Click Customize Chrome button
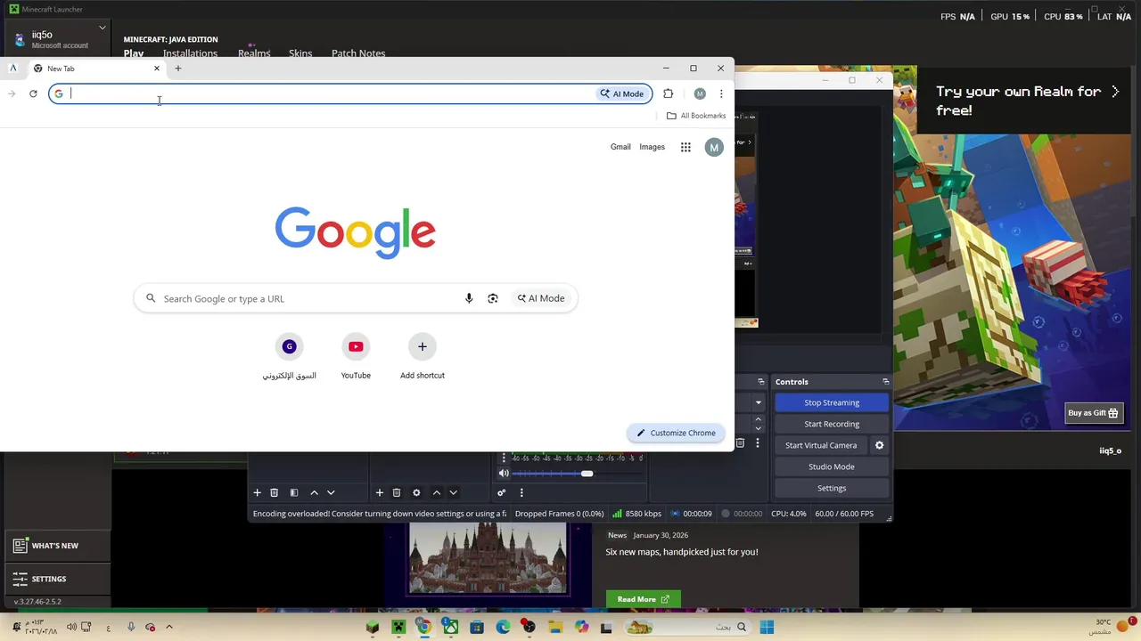The height and width of the screenshot is (641, 1141). click(x=676, y=433)
